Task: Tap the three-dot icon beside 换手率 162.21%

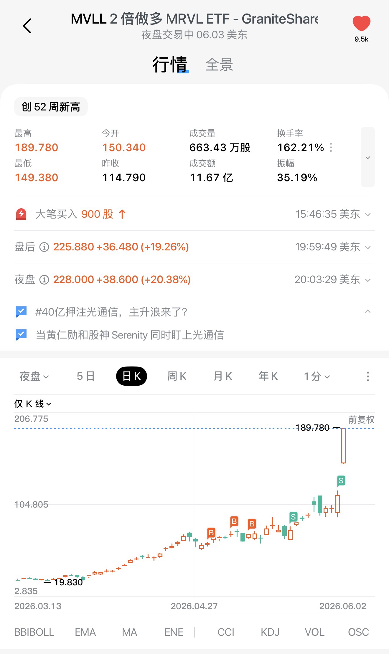Action: [331, 147]
